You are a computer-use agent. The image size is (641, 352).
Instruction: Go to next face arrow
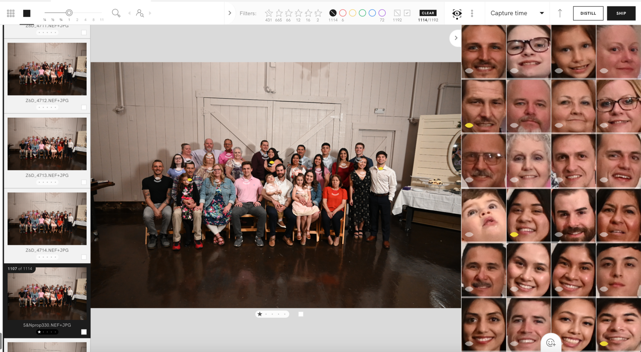click(150, 13)
